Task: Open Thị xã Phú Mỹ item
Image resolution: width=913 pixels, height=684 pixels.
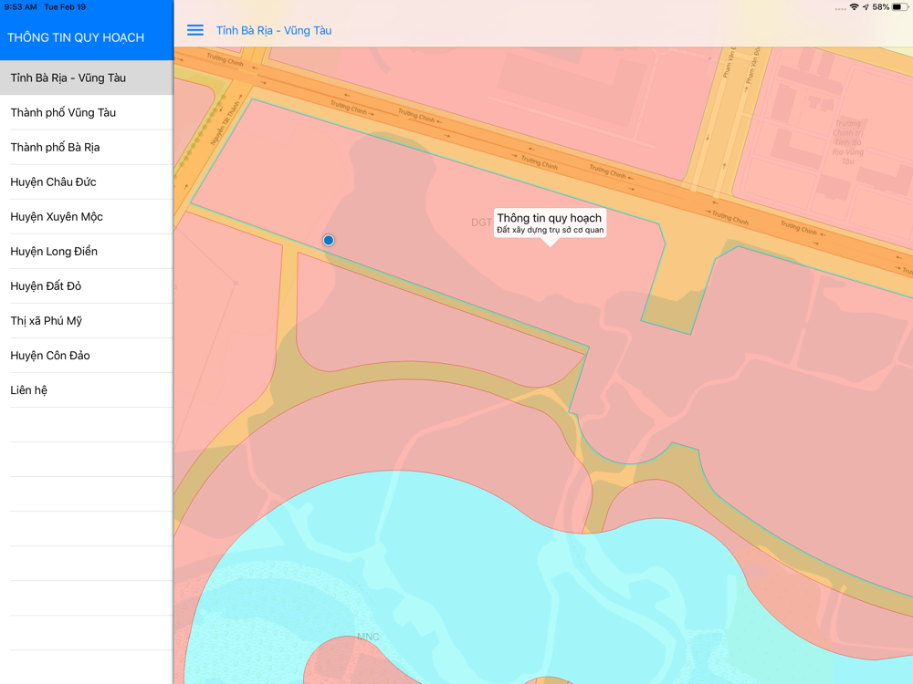Action: click(x=47, y=320)
